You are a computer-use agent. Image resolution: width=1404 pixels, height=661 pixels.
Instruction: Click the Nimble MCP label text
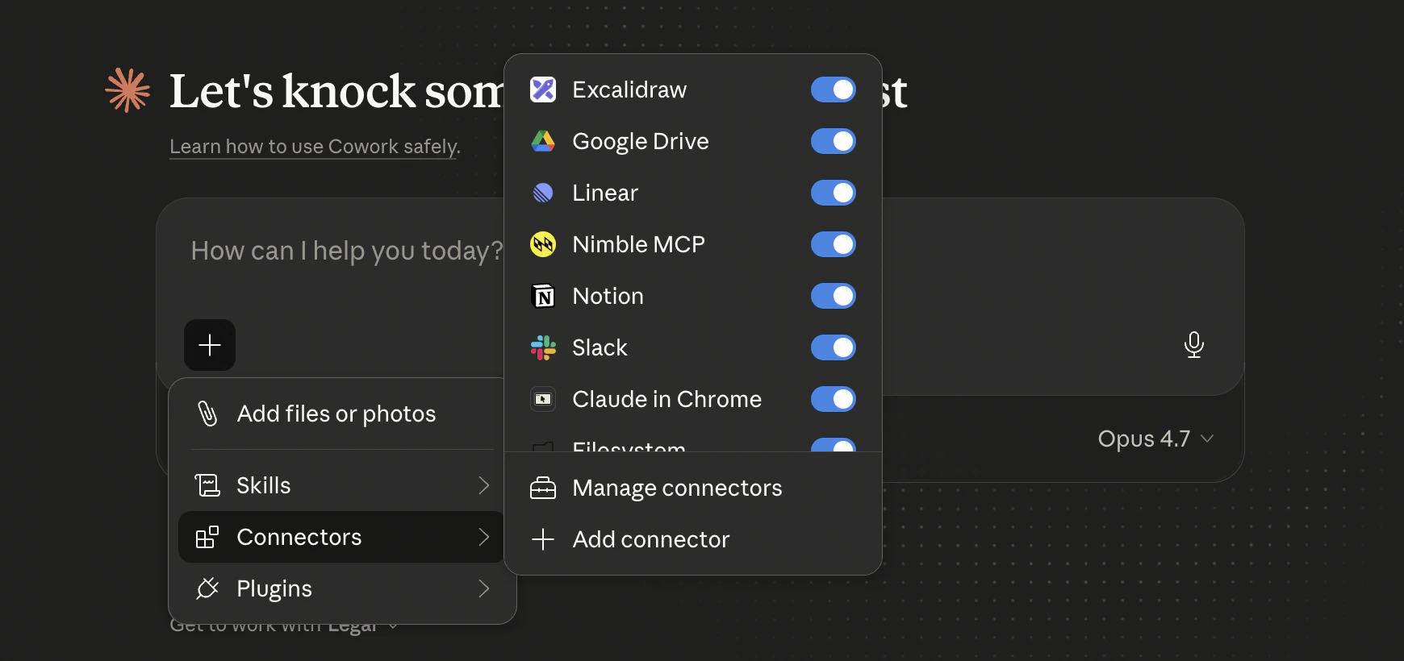pyautogui.click(x=638, y=244)
